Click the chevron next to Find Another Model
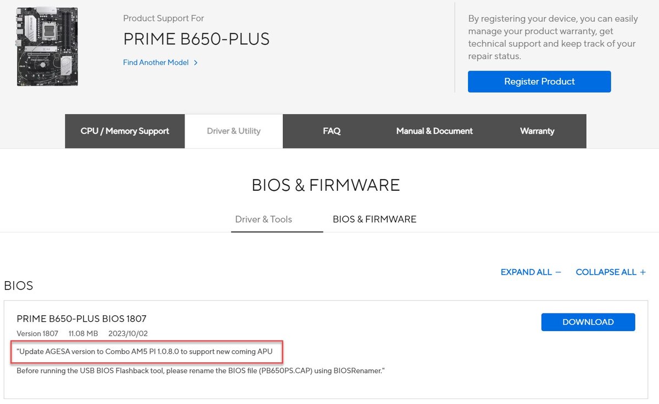Image resolution: width=659 pixels, height=404 pixels. [x=196, y=63]
